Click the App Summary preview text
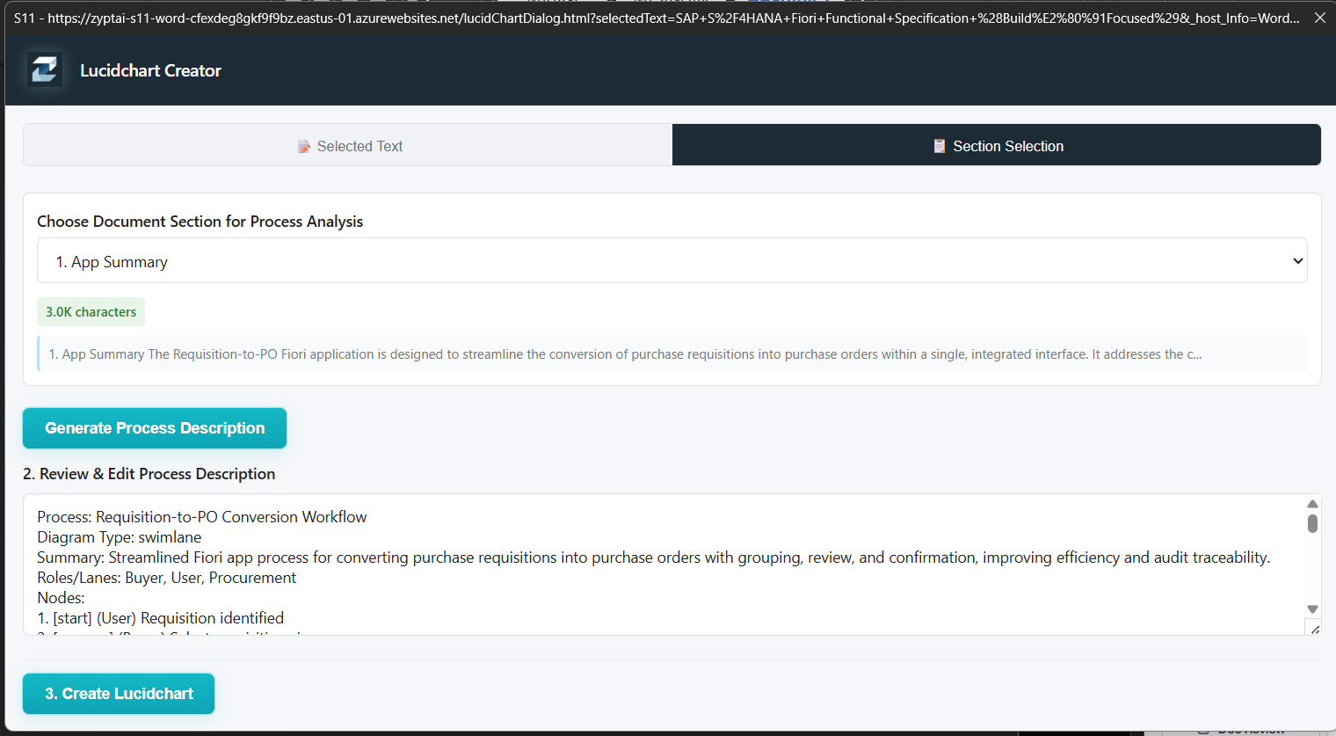The width and height of the screenshot is (1336, 736). (x=672, y=354)
